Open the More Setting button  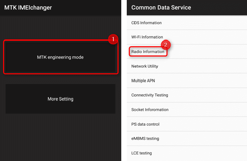61,99
